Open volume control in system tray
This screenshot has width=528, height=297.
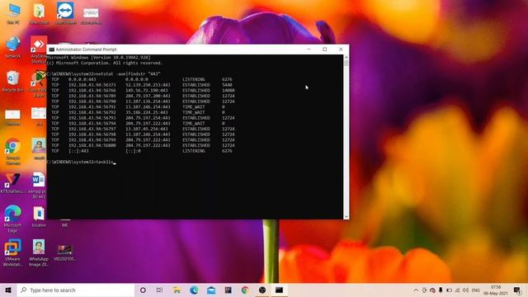point(465,290)
